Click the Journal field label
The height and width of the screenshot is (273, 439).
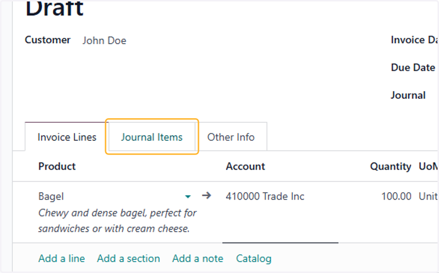pyautogui.click(x=408, y=95)
